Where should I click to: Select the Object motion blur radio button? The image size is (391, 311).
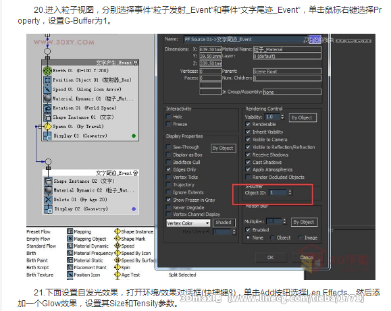click(x=272, y=237)
